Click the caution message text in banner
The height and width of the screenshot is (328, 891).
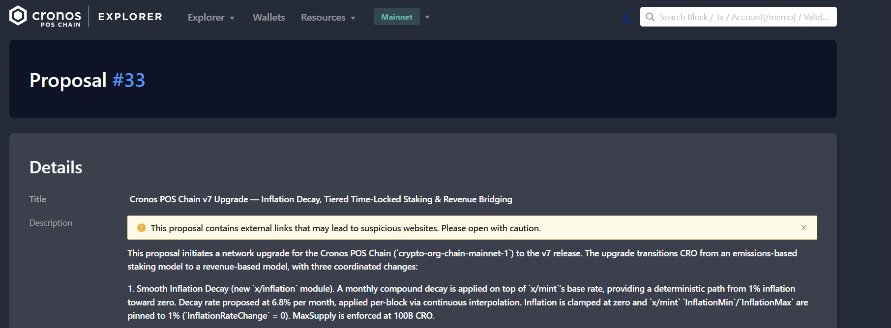tap(346, 228)
